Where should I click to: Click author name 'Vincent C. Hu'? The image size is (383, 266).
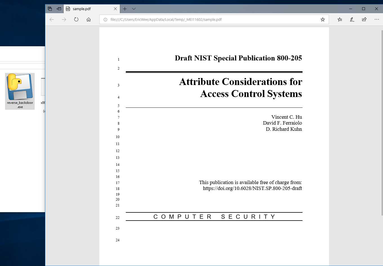click(287, 117)
